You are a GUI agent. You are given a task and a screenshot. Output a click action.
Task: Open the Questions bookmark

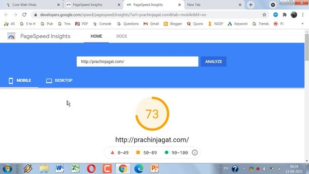(128, 24)
